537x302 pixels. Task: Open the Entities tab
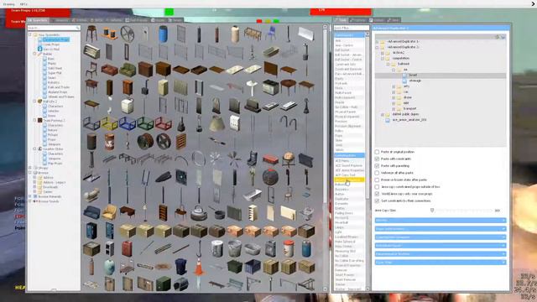click(80, 20)
